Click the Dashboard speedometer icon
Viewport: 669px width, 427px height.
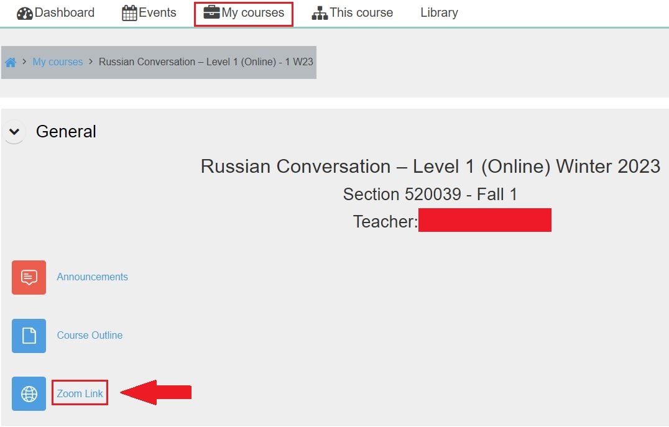(x=25, y=12)
